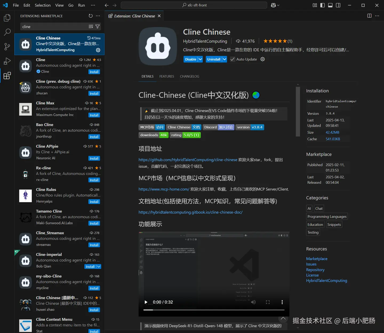Open the Go menu

71,5
